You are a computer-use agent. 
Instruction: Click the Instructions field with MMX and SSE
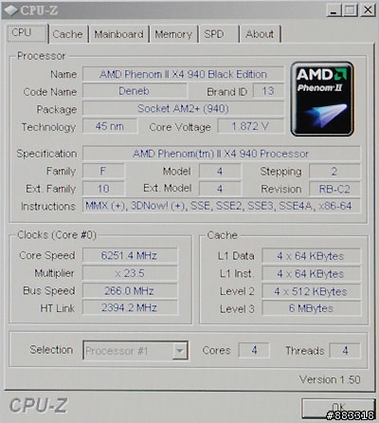[221, 206]
